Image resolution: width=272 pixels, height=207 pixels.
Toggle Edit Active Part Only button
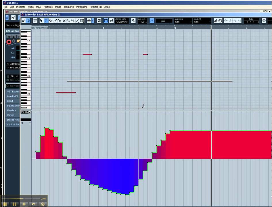click(x=111, y=21)
